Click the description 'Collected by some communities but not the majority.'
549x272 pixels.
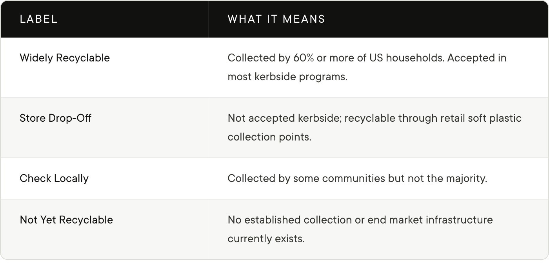[x=357, y=178]
